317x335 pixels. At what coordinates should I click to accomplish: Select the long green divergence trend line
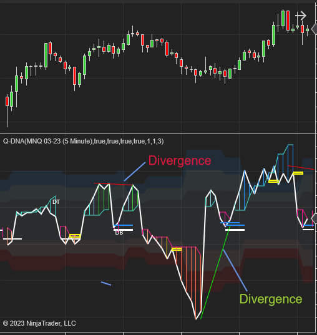(x=215, y=273)
